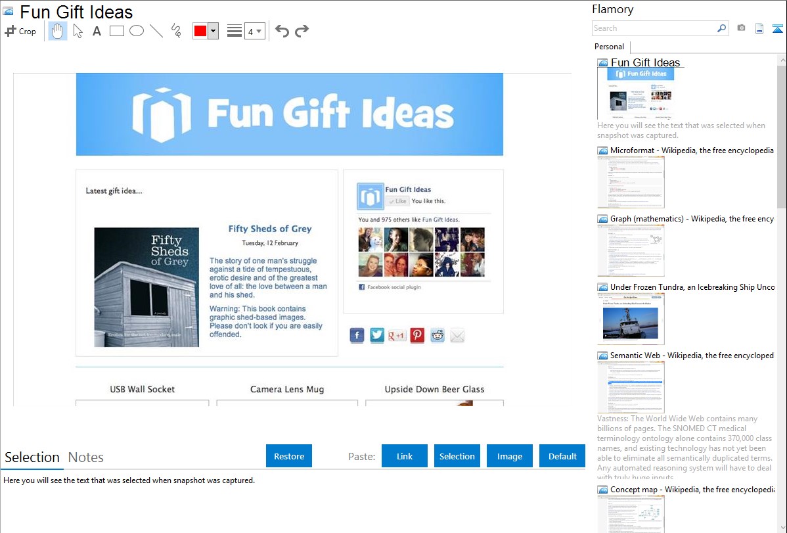Click the email envelope share icon
The width and height of the screenshot is (787, 533).
pos(457,335)
